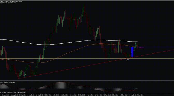
Task: Click the '13 Sep 2010' date label
Action: coord(40,95)
